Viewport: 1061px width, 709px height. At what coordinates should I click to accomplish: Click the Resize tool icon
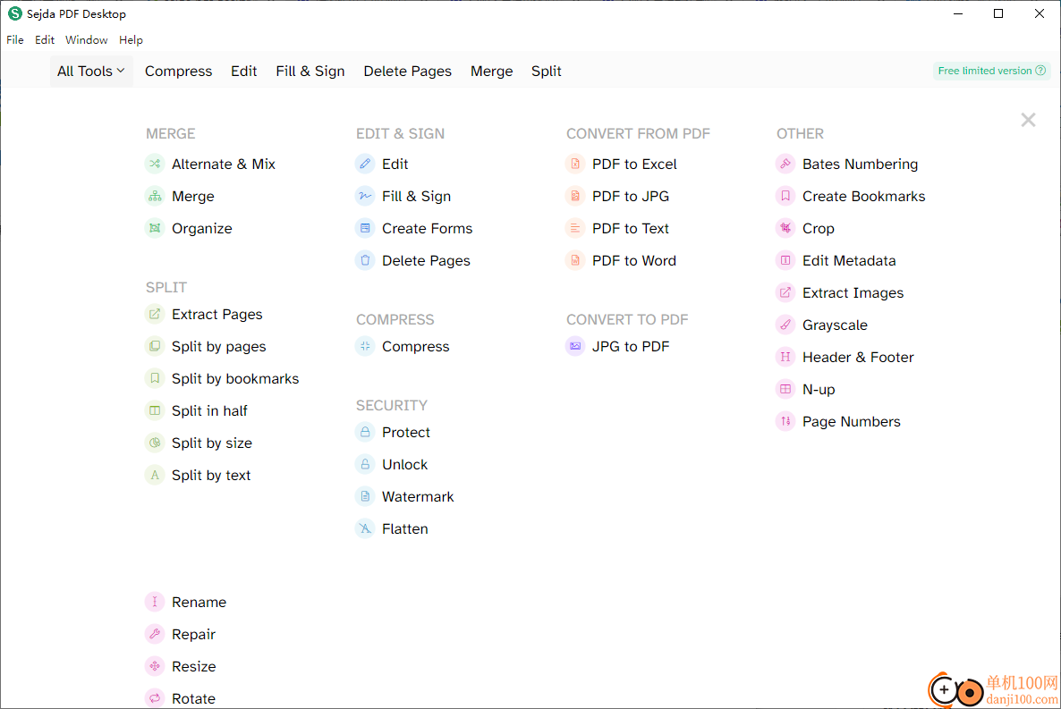[155, 666]
